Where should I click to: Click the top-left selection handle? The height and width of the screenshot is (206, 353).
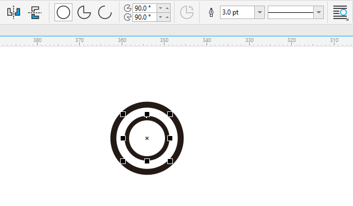pyautogui.click(x=123, y=114)
